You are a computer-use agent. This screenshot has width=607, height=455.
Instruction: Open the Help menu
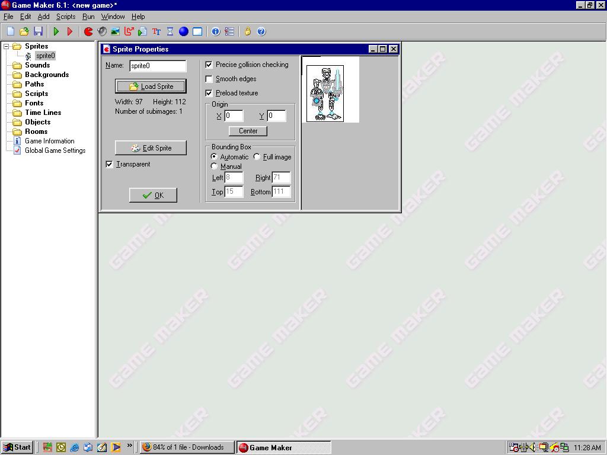pyautogui.click(x=138, y=17)
